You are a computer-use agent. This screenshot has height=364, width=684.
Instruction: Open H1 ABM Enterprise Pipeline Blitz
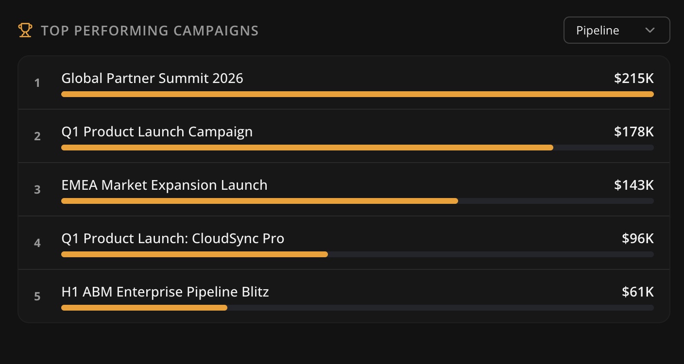tap(165, 292)
